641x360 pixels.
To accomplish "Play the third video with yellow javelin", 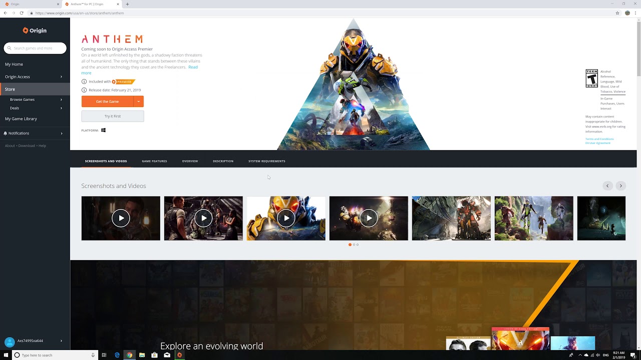I will point(286,218).
